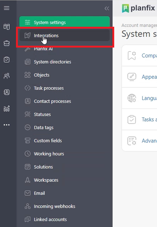Open the planner columns icon in left rail
This screenshot has width=157, height=227.
click(7, 27)
